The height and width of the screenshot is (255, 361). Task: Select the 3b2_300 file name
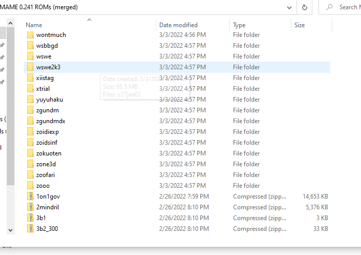pyautogui.click(x=47, y=229)
